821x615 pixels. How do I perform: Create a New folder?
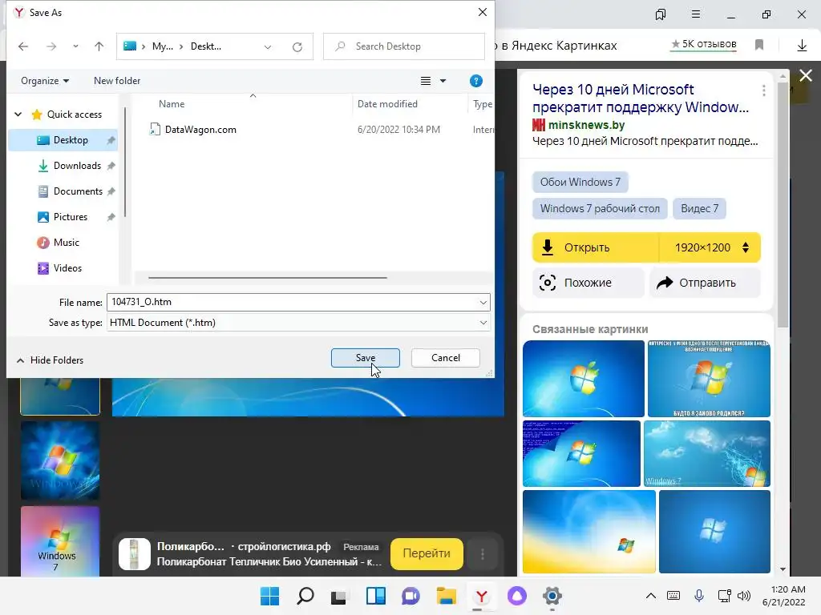(x=117, y=81)
